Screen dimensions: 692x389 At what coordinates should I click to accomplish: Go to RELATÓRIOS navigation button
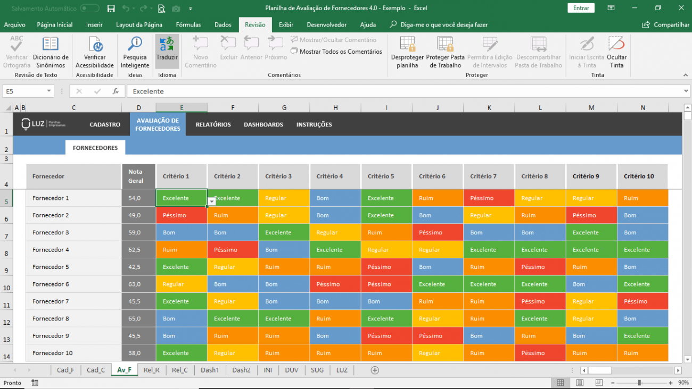213,124
